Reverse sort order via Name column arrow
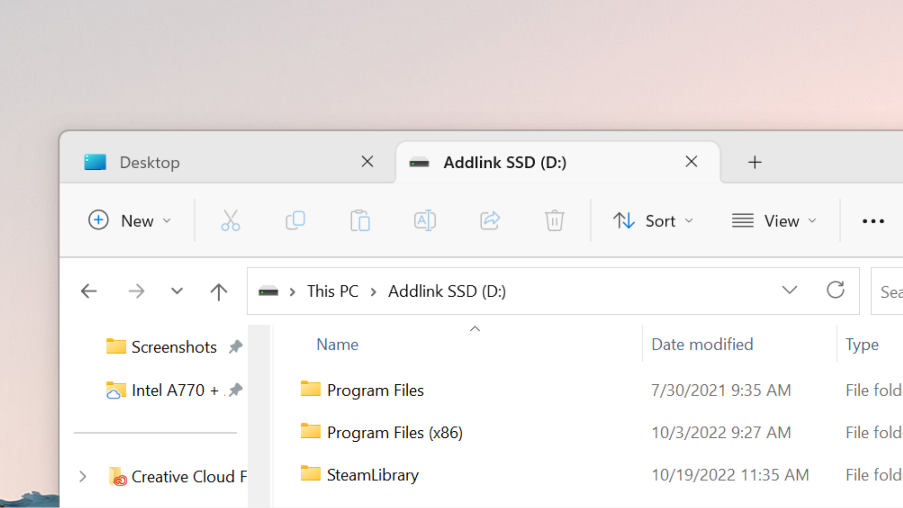The image size is (903, 508). click(x=475, y=328)
